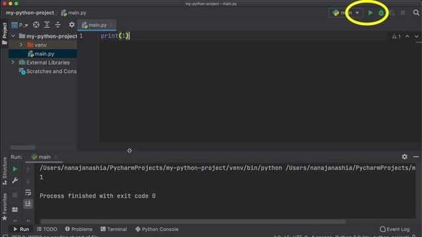This screenshot has width=422, height=237.
Task: Hide the Run tool window with minus
Action: [x=416, y=157]
